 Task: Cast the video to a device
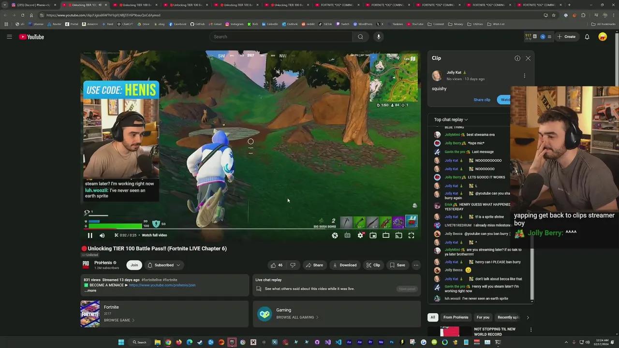(398, 235)
